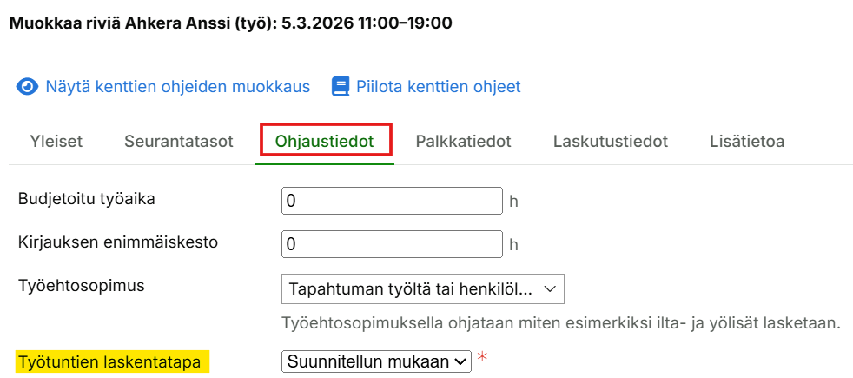This screenshot has height=378, width=853.
Task: Focus the Kirjauksen enimmäiskesto input field
Action: [392, 244]
